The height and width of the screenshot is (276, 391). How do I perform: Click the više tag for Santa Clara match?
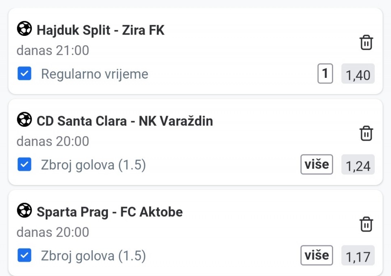pyautogui.click(x=317, y=164)
